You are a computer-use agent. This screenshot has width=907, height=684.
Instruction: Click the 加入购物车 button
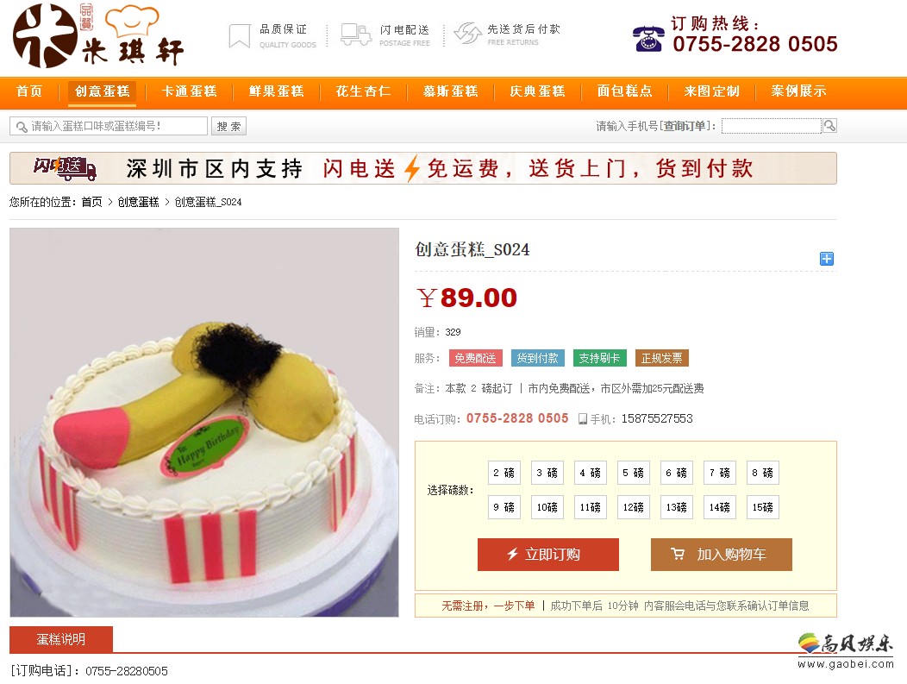pos(722,555)
